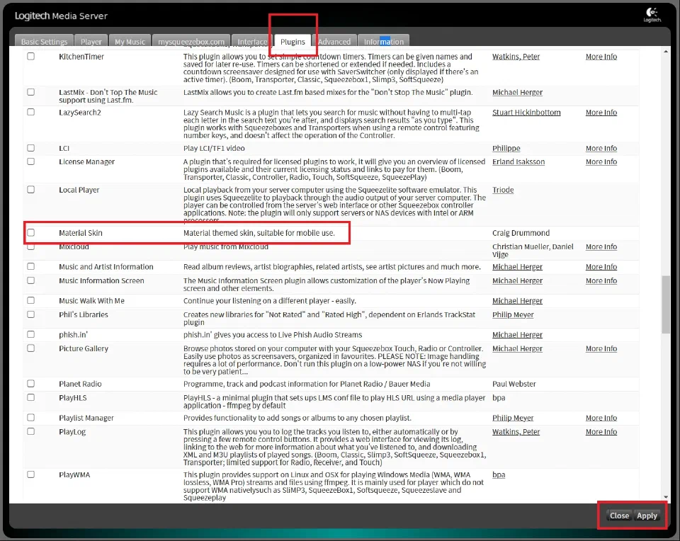The height and width of the screenshot is (541, 680).
Task: Click scrollbar up arrow
Action: 666,52
